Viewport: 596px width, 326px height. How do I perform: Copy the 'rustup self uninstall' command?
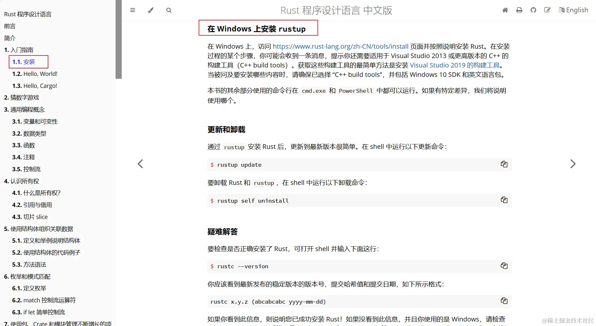click(504, 200)
